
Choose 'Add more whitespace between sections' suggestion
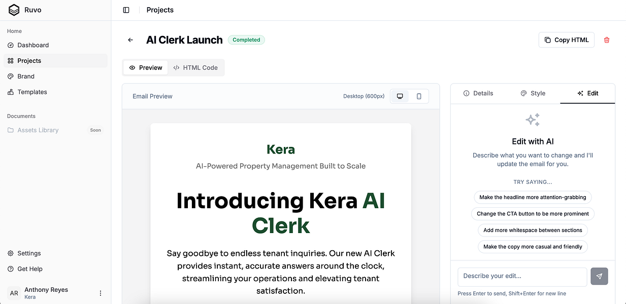[x=533, y=230]
